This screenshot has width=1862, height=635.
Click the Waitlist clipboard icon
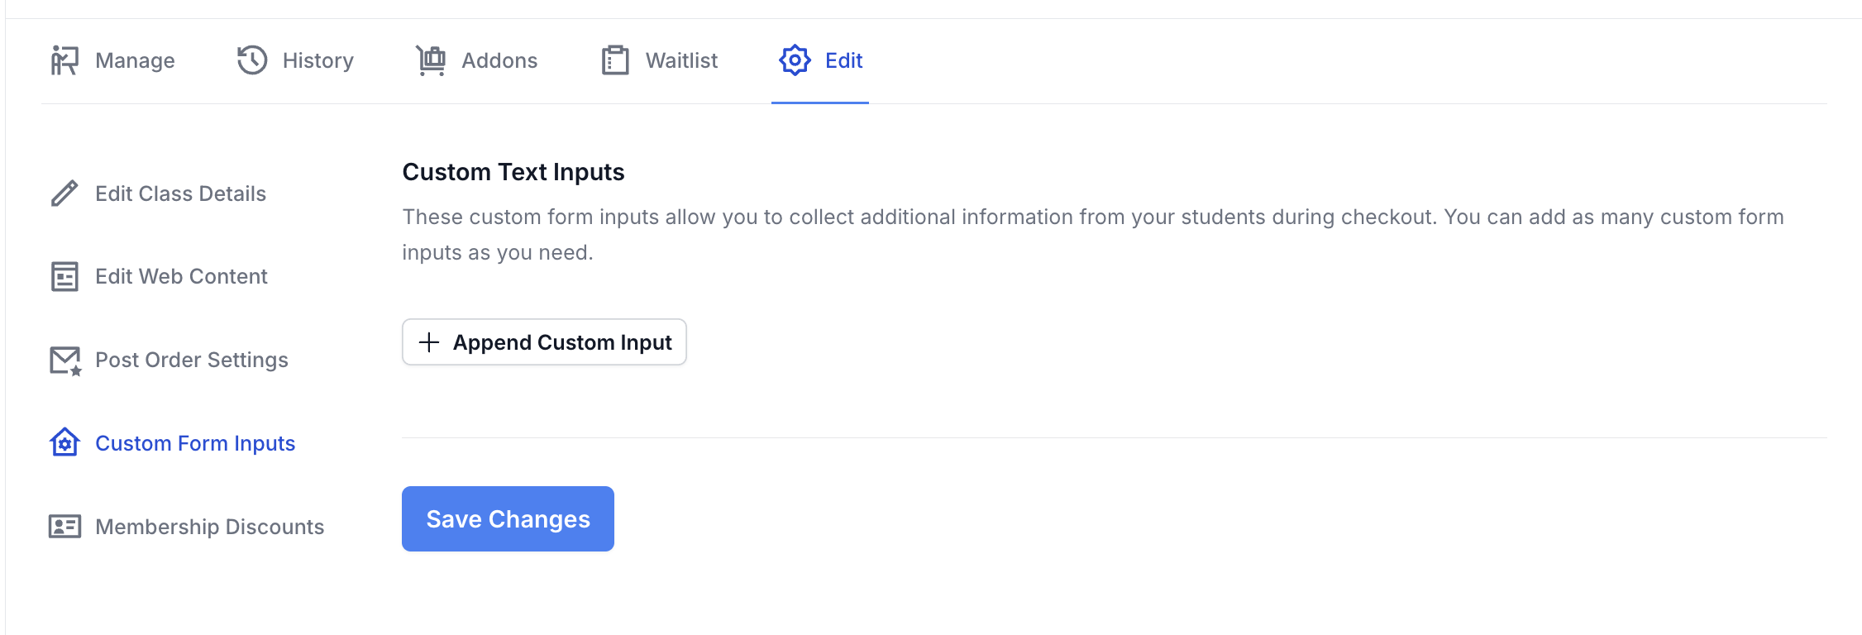(615, 60)
